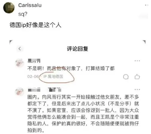Viewport: 151px width, 134px height.
Task: Select the blurred username of second commenter
Action: tap(44, 90)
